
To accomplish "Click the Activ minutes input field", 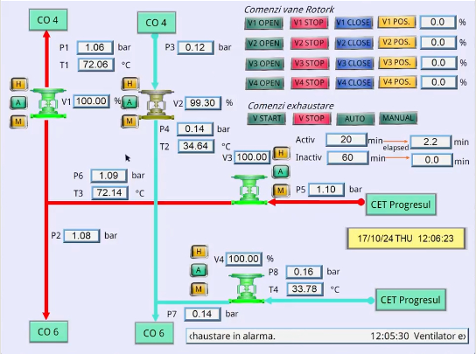I will tap(346, 140).
